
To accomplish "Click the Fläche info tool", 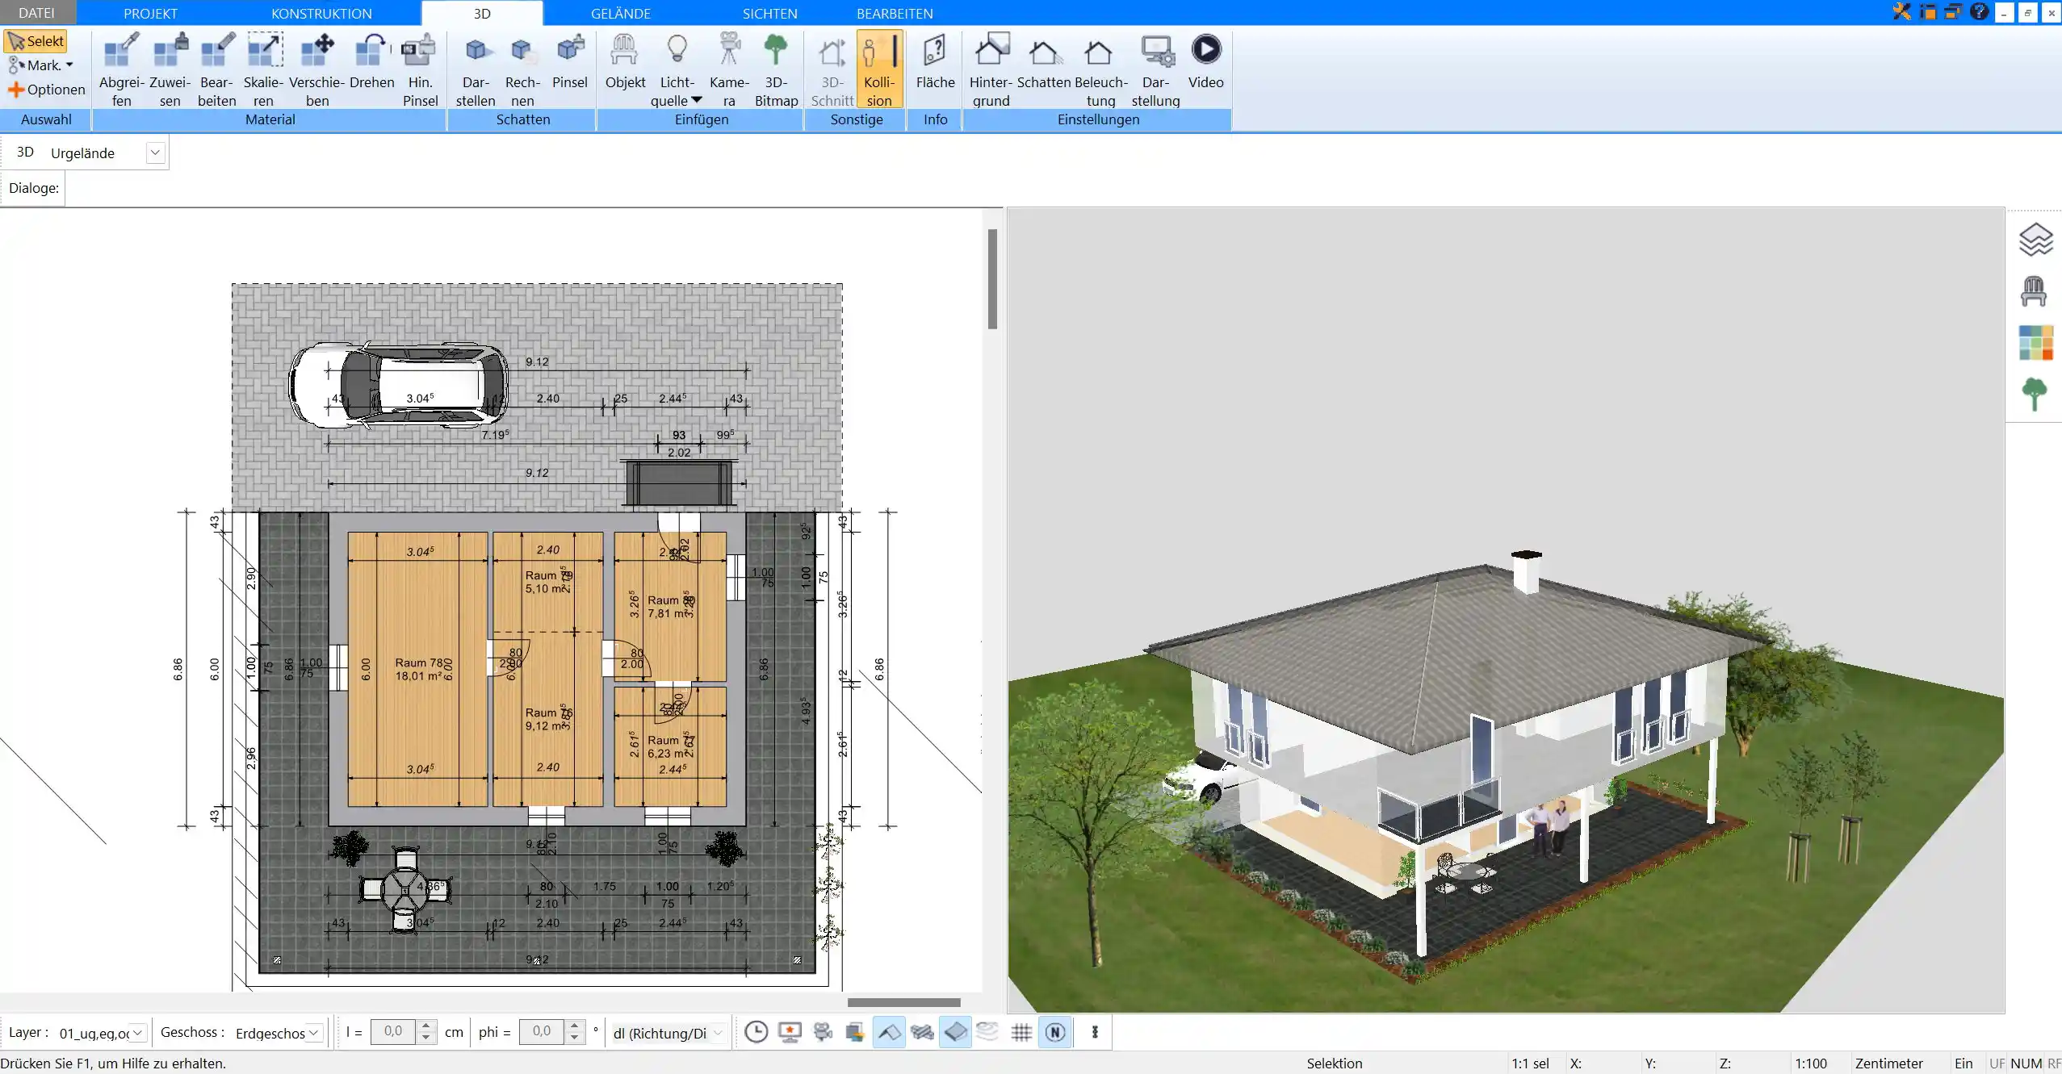I will (935, 61).
